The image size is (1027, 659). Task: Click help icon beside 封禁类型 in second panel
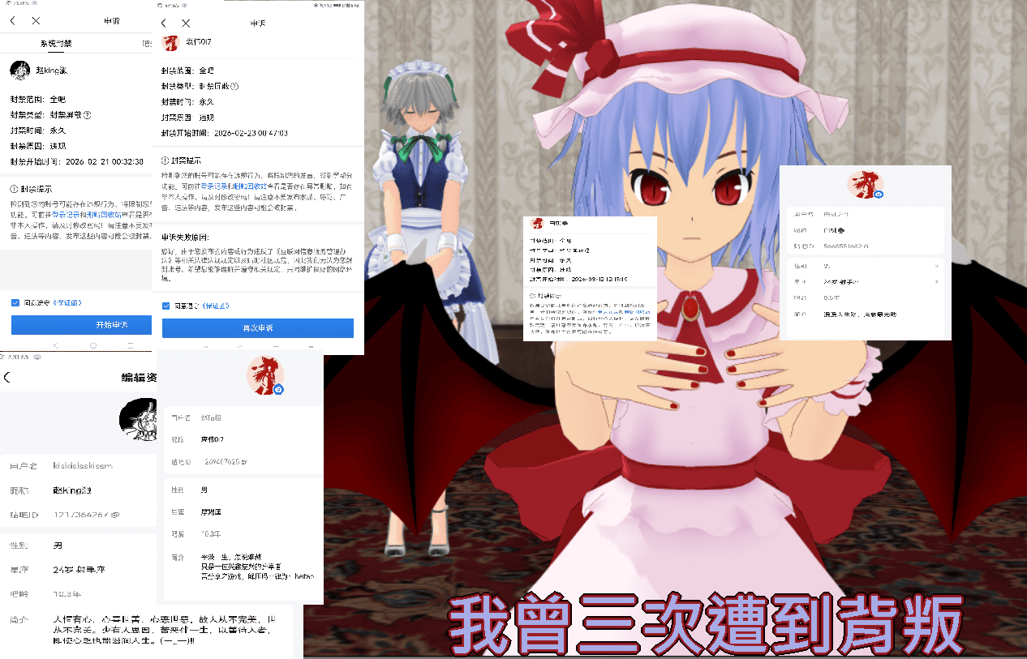(235, 87)
